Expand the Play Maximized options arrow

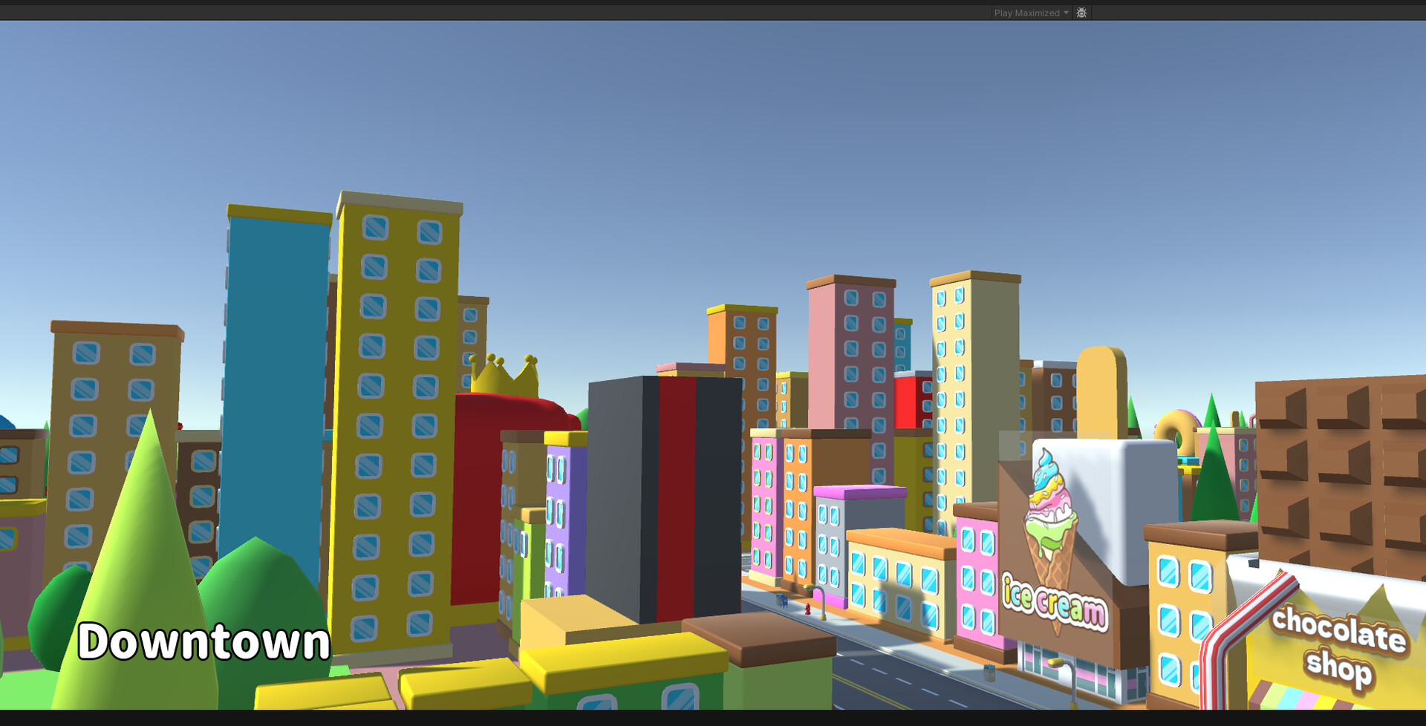(1067, 13)
